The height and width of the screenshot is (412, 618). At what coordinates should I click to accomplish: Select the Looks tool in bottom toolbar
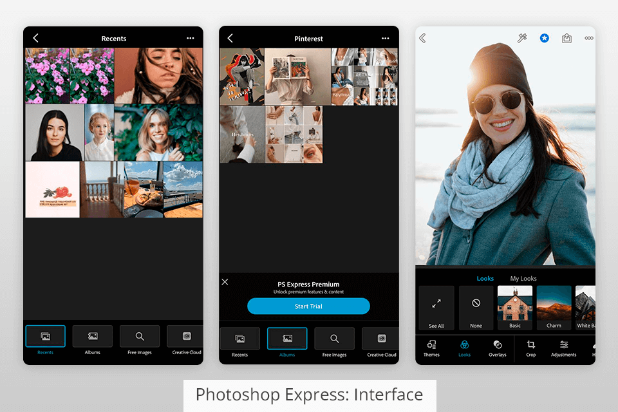point(465,348)
